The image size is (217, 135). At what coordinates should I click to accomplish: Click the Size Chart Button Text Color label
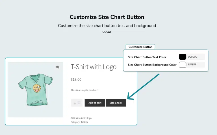pos(147,57)
